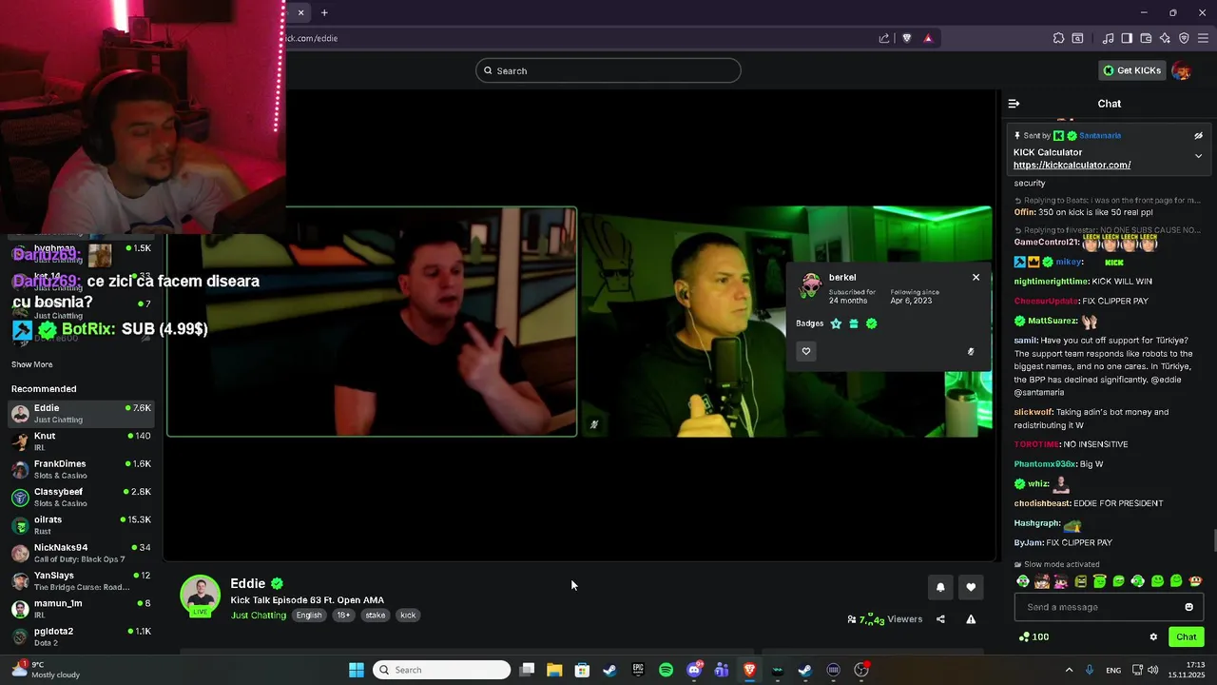Image resolution: width=1217 pixels, height=685 pixels.
Task: Open oilrats channel in Recommended
Action: (81, 525)
